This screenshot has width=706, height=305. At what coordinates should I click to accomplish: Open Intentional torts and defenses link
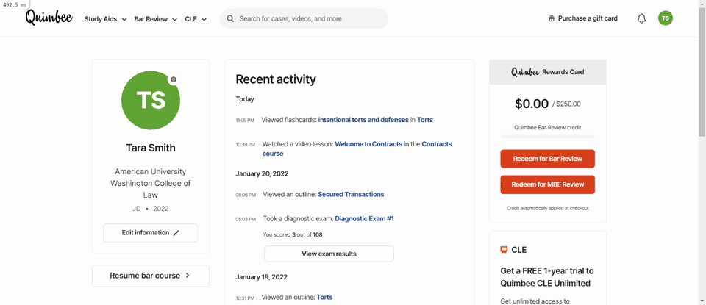pos(363,120)
